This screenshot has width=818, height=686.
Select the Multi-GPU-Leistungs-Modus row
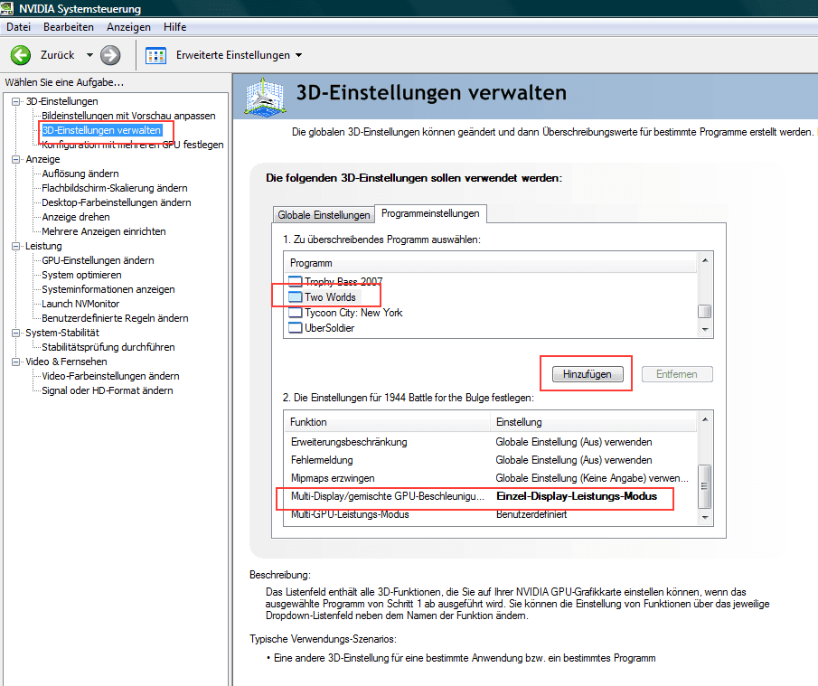[x=491, y=514]
